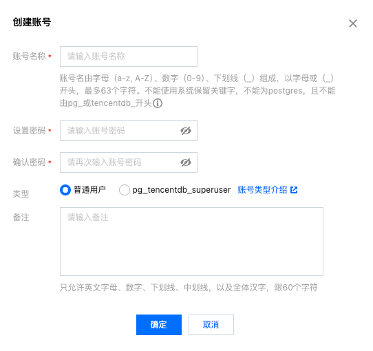Confirm with the blue 确定 button

[159, 325]
